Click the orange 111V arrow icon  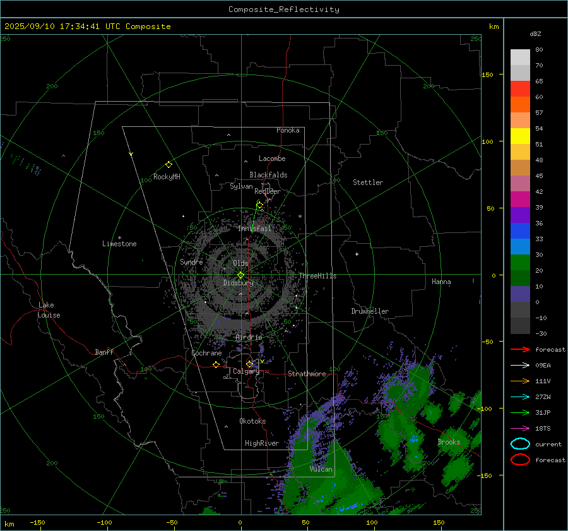pos(520,381)
